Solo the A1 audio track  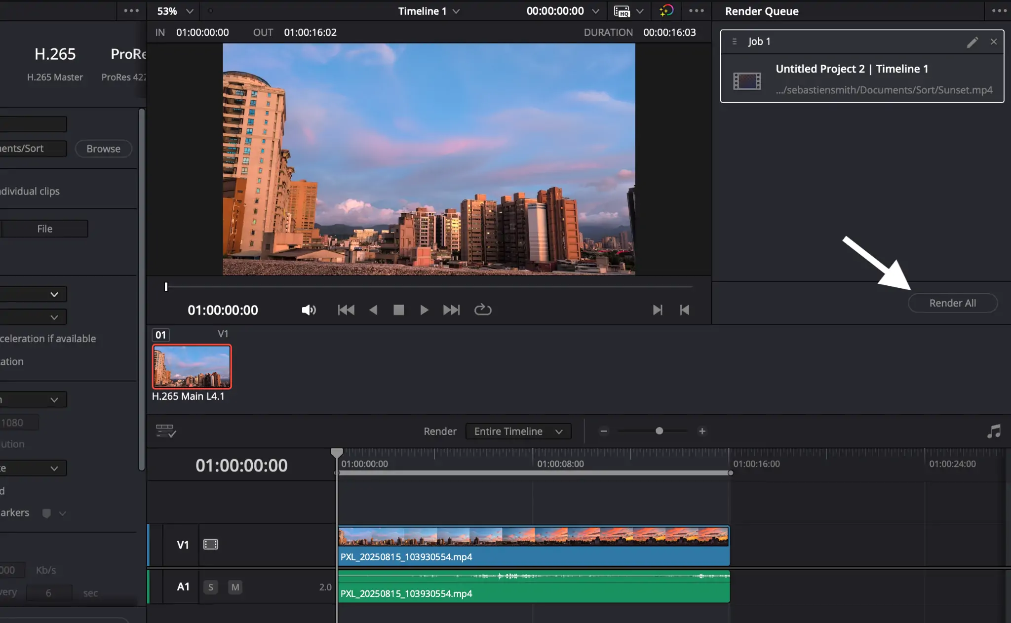click(211, 587)
